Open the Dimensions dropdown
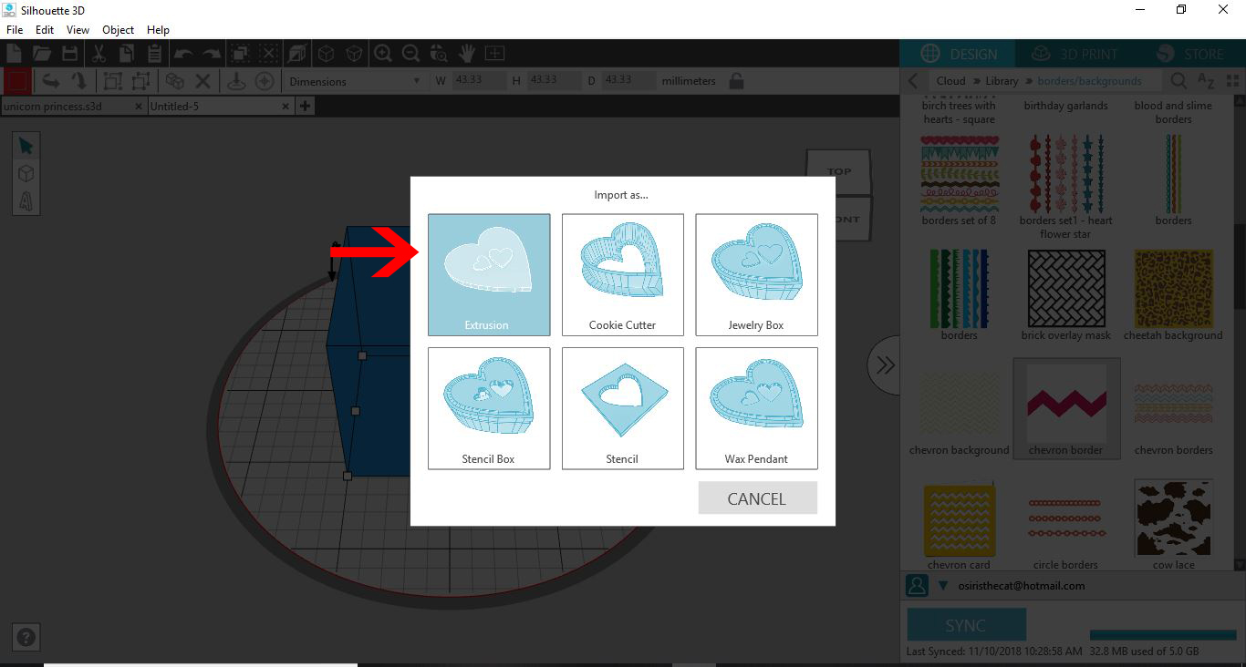This screenshot has height=667, width=1246. pos(355,81)
